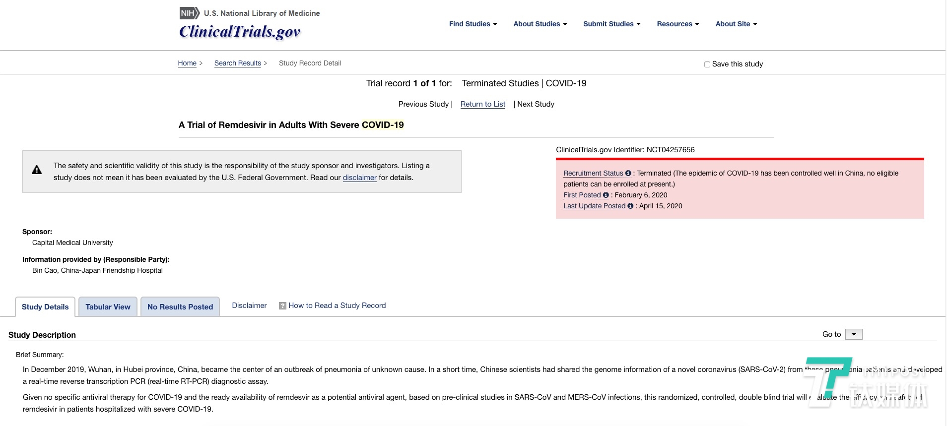The width and height of the screenshot is (947, 426).
Task: Click the NIH logo badge
Action: pyautogui.click(x=189, y=13)
